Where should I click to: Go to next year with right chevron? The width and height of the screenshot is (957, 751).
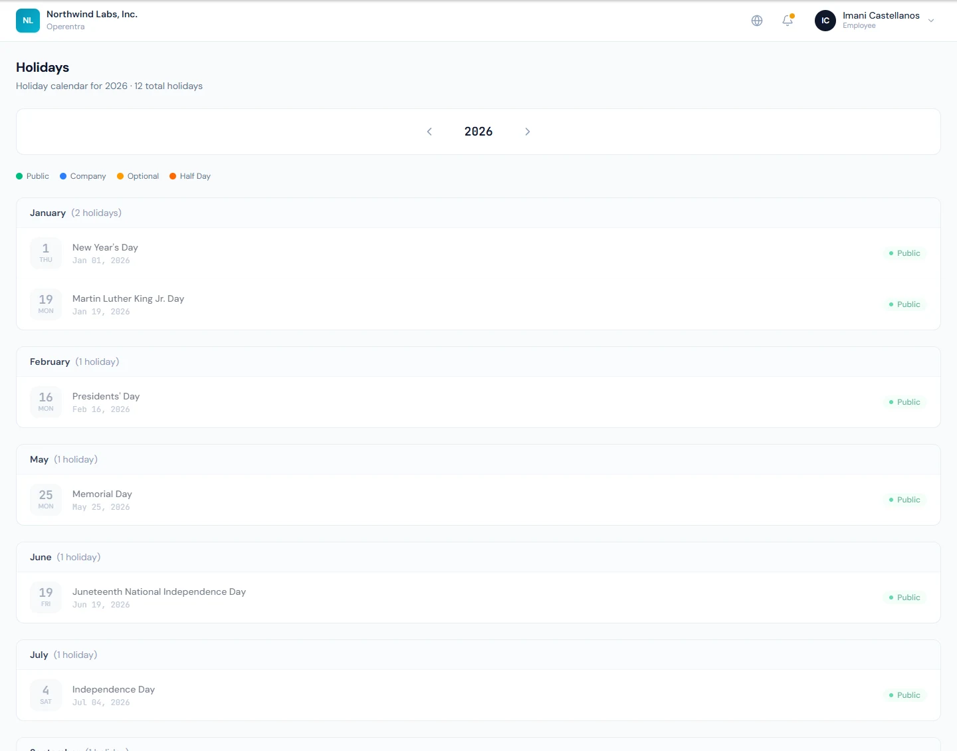pyautogui.click(x=528, y=132)
